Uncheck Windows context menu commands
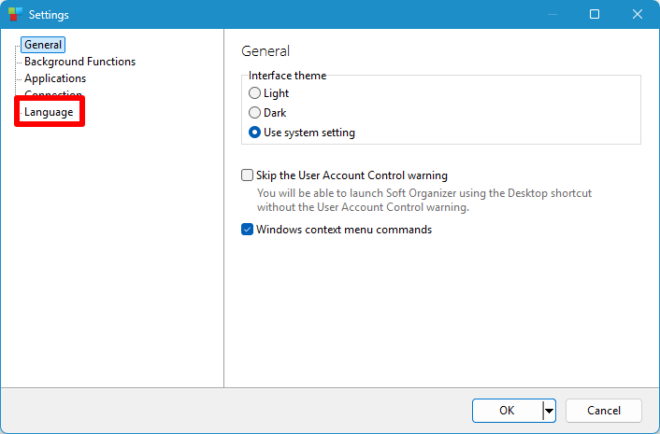 pos(248,230)
